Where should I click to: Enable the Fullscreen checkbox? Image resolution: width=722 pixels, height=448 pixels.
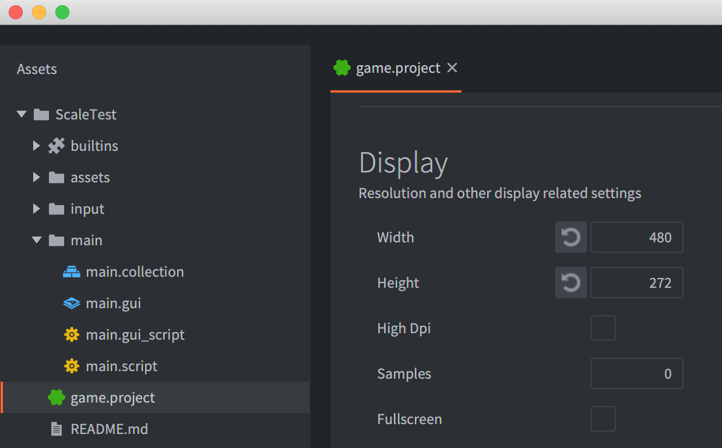pos(603,419)
